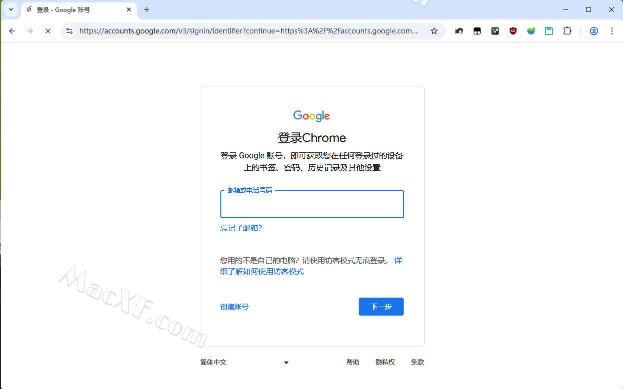Open the Extensions puzzle piece menu
The image size is (623, 389).
point(567,31)
